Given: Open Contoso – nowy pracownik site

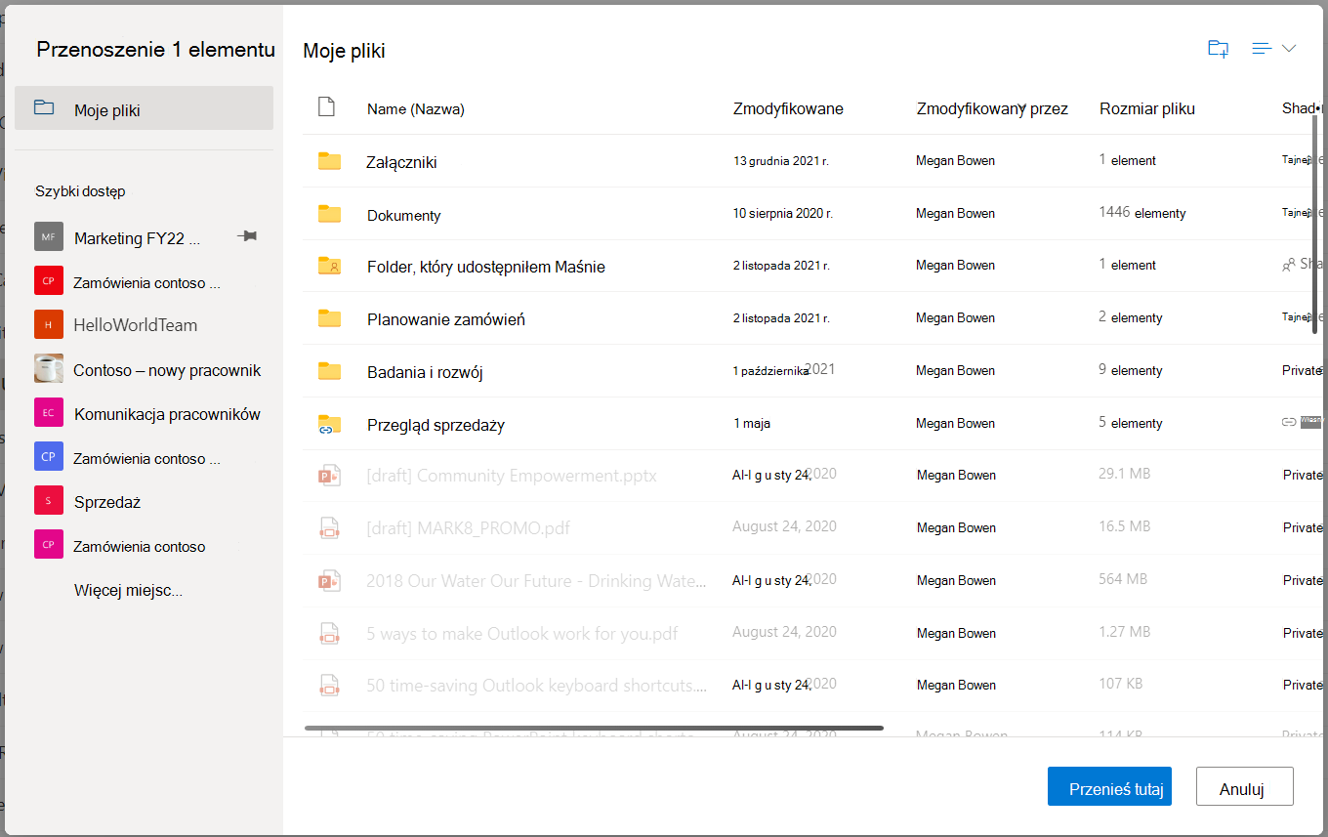Looking at the screenshot, I should coord(167,370).
